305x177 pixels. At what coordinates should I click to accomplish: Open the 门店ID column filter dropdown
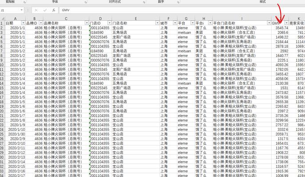109,23
